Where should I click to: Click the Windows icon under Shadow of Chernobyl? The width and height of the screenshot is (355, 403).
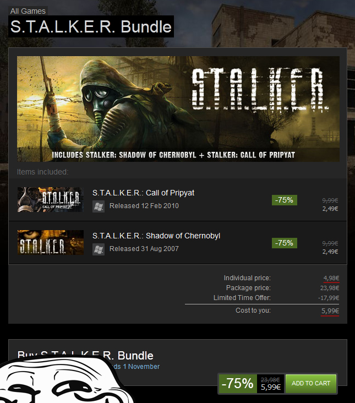(99, 249)
